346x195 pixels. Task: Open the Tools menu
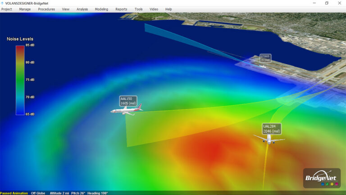coord(139,9)
